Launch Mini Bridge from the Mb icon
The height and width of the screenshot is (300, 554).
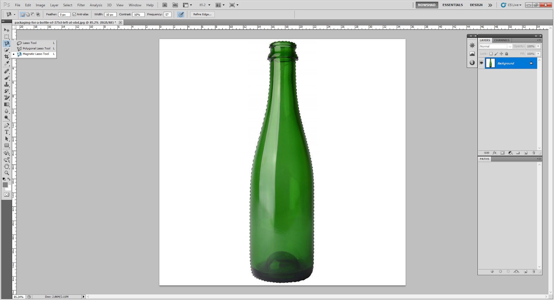pyautogui.click(x=175, y=5)
